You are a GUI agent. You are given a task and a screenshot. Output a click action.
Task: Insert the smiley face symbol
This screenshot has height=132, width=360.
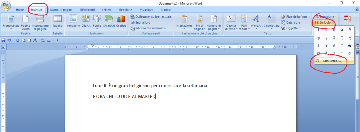[x=350, y=46]
